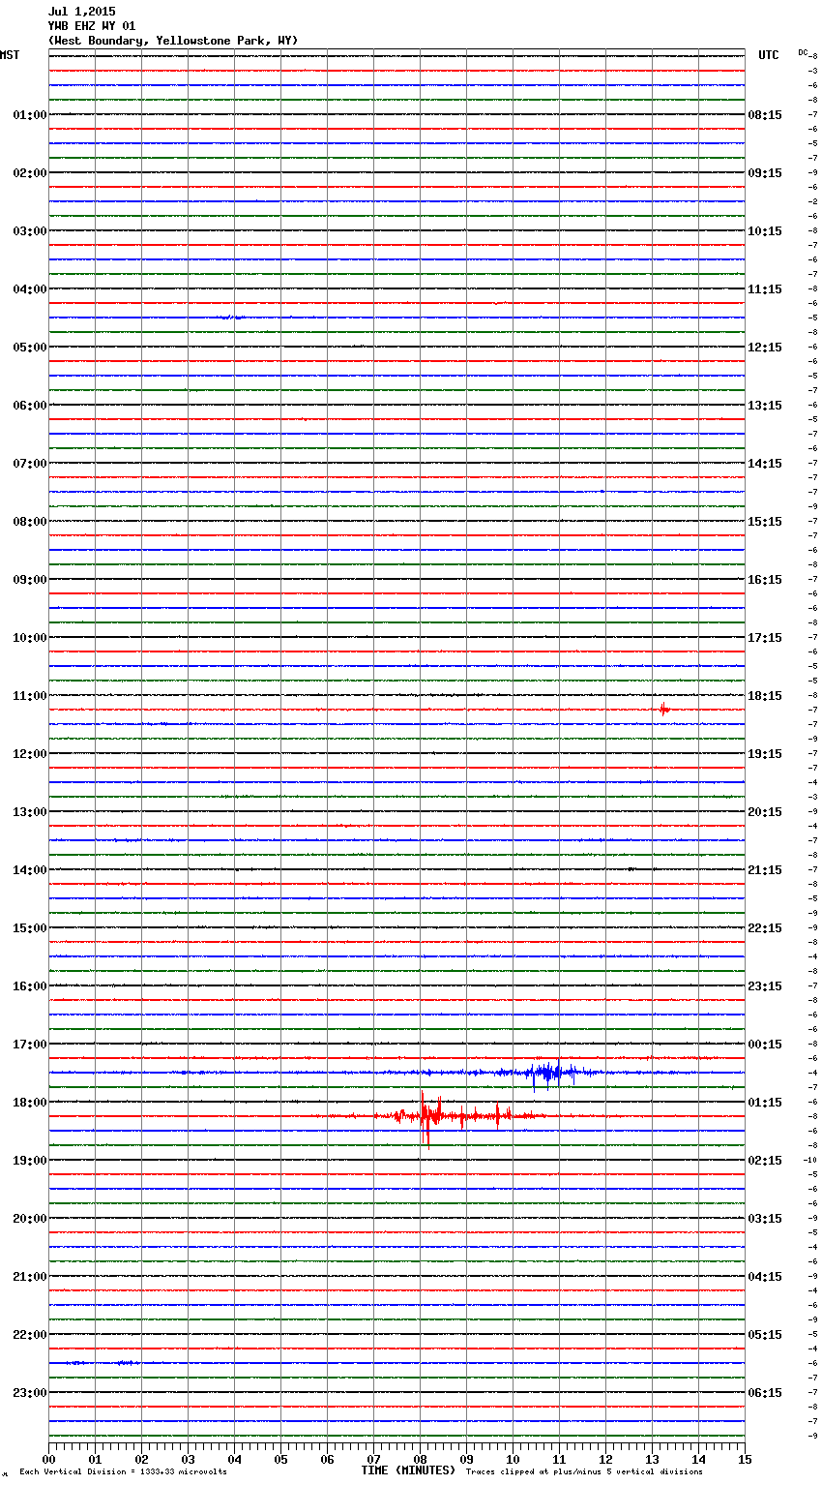The height and width of the screenshot is (1485, 822).
Task: Click the 12:00 MST time label
Action: (29, 754)
